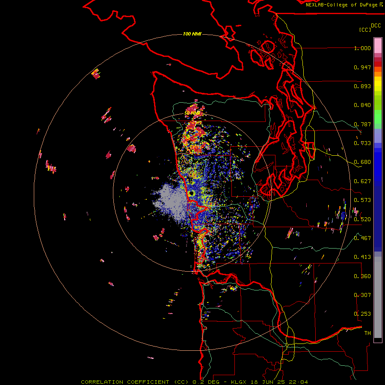Click the KLGX radar site identifier
This screenshot has width=385, height=385.
(x=239, y=382)
